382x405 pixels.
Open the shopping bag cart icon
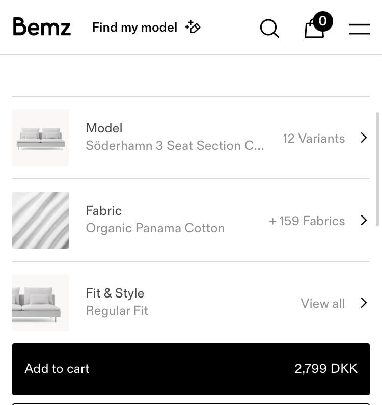[x=314, y=30]
